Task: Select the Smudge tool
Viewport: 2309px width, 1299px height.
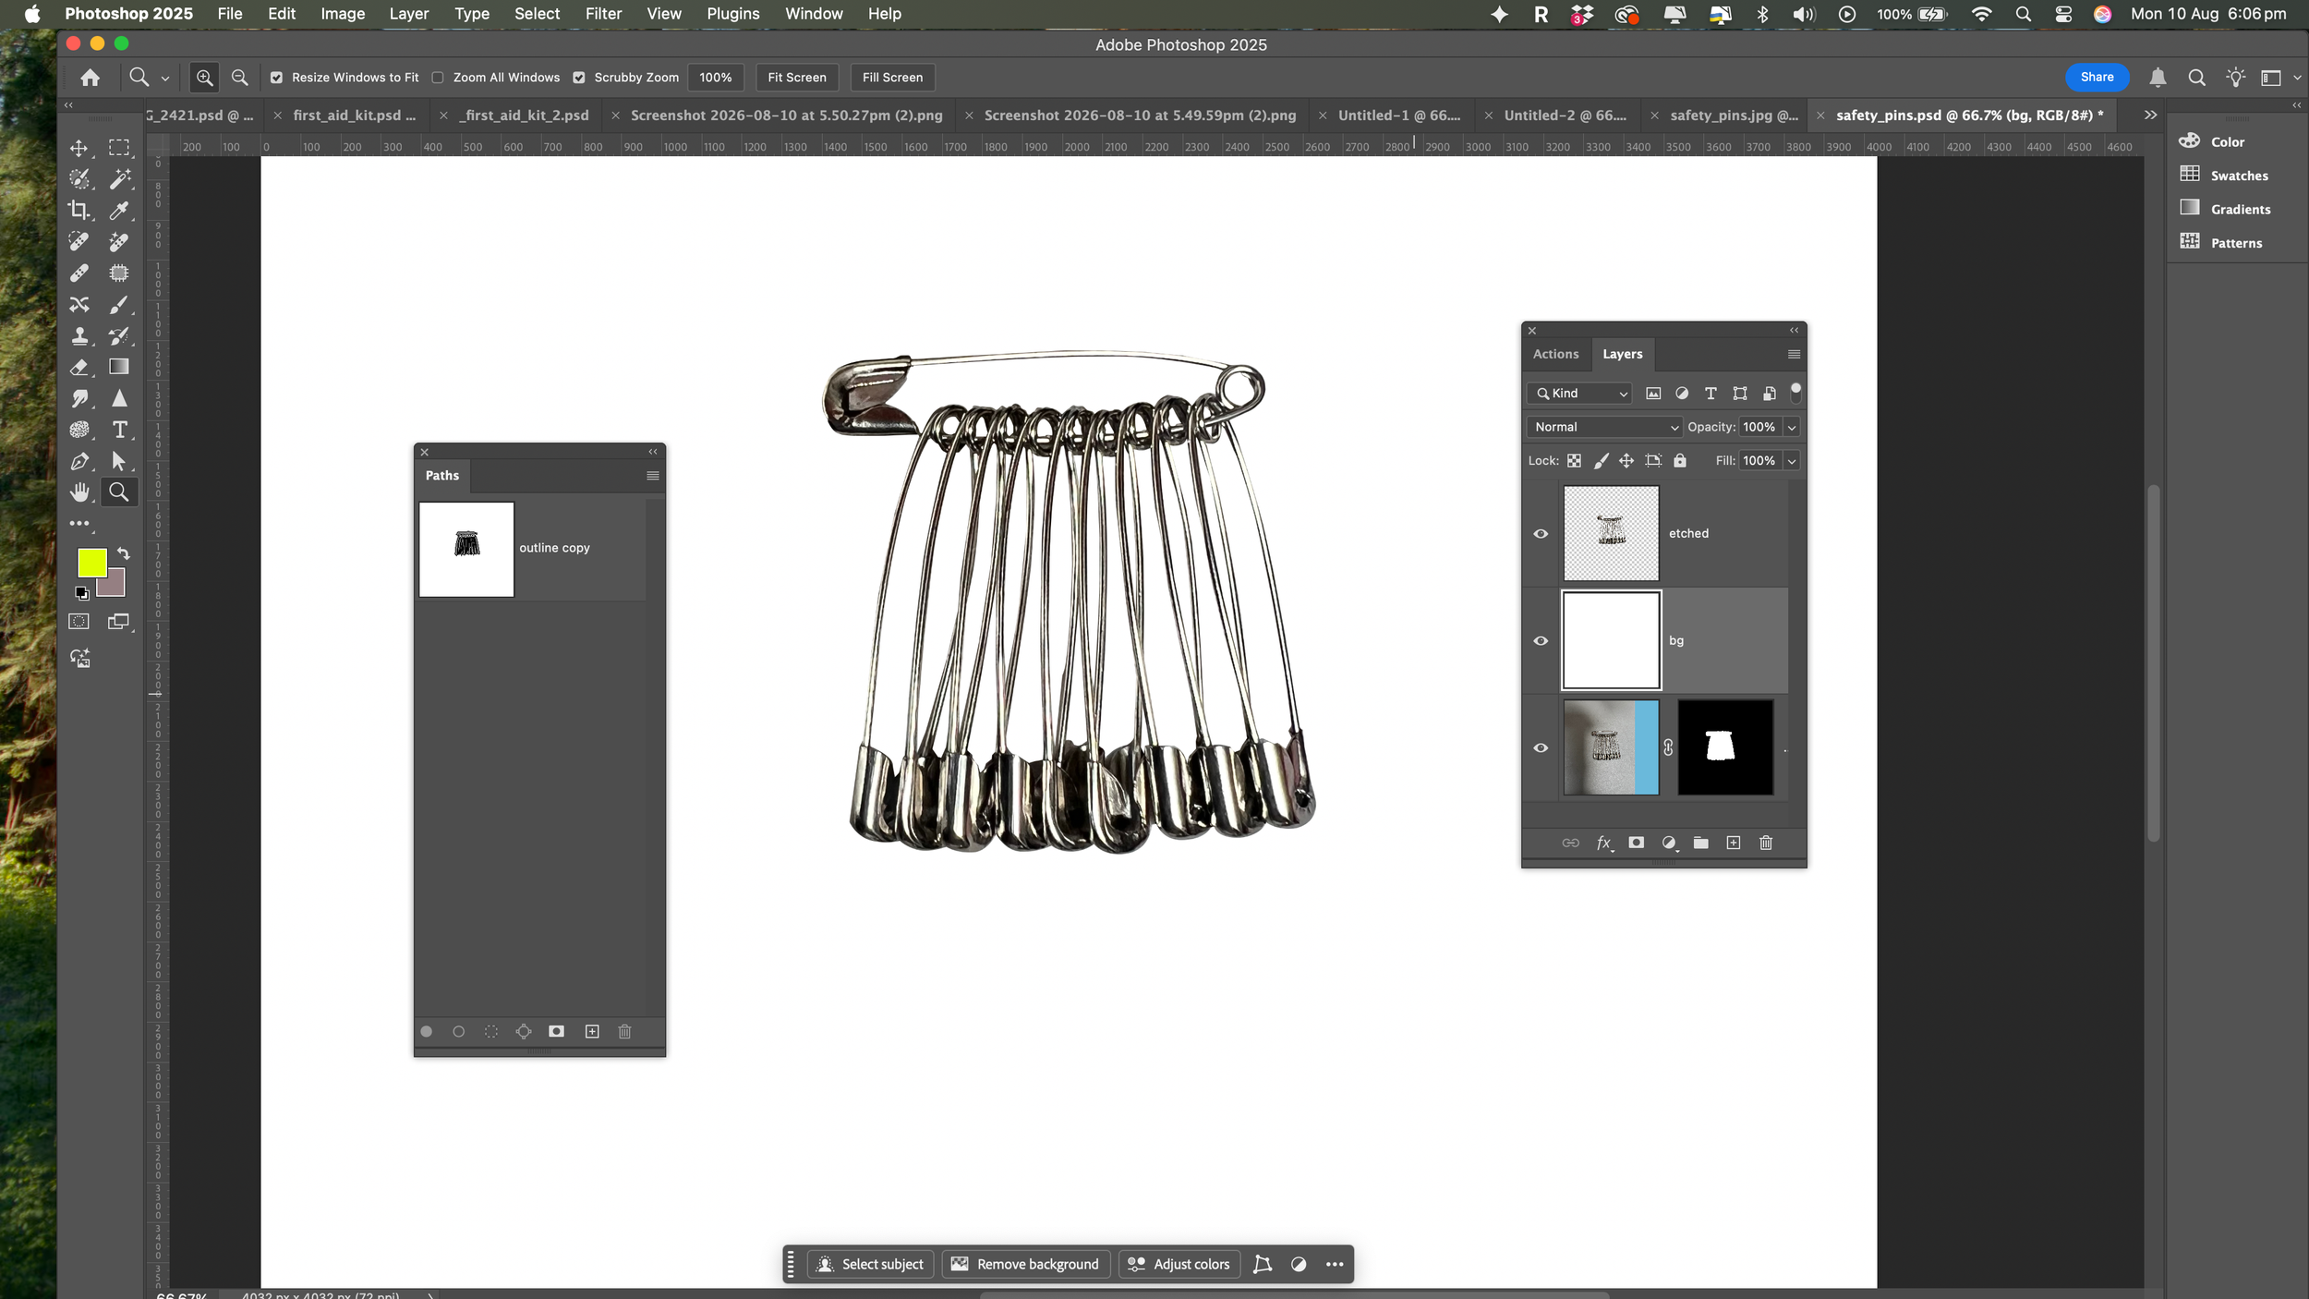Action: click(79, 398)
